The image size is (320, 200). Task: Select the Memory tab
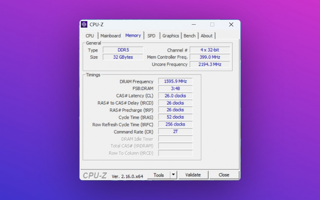coord(133,35)
